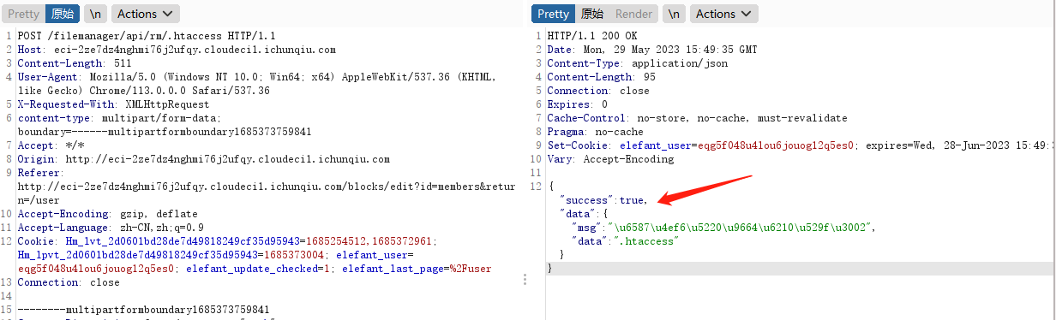
Task: Select the response Pretty tab
Action: [x=553, y=14]
